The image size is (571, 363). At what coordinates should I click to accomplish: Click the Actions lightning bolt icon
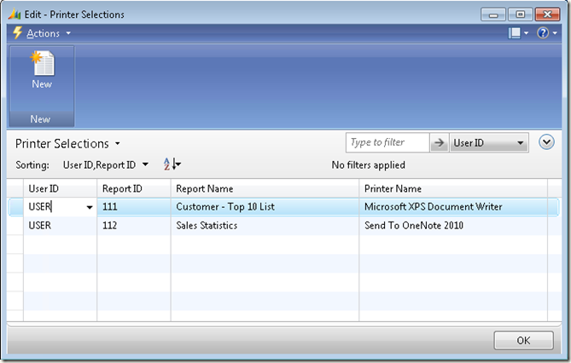(16, 33)
